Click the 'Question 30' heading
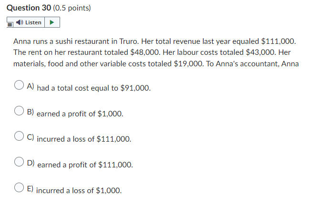Screen dimensions: 330x206 [29, 8]
